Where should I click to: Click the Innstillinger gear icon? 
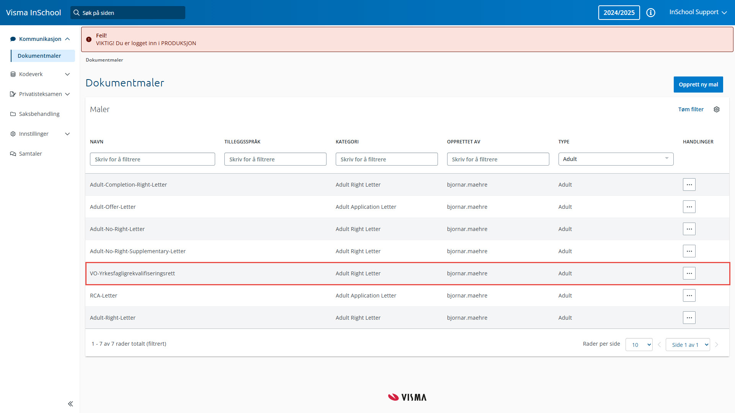(13, 134)
